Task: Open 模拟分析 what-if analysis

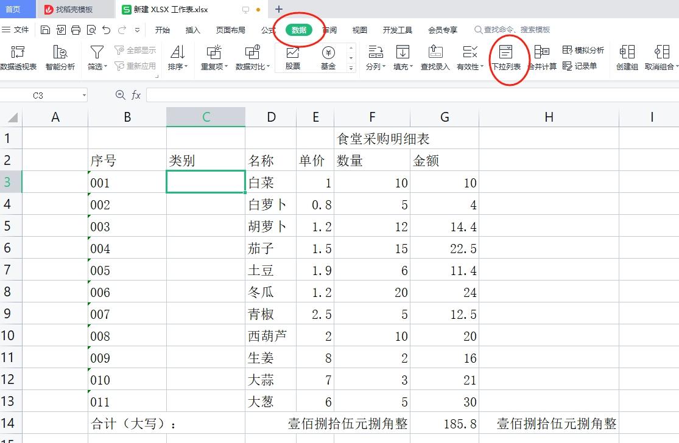Action: coord(583,50)
